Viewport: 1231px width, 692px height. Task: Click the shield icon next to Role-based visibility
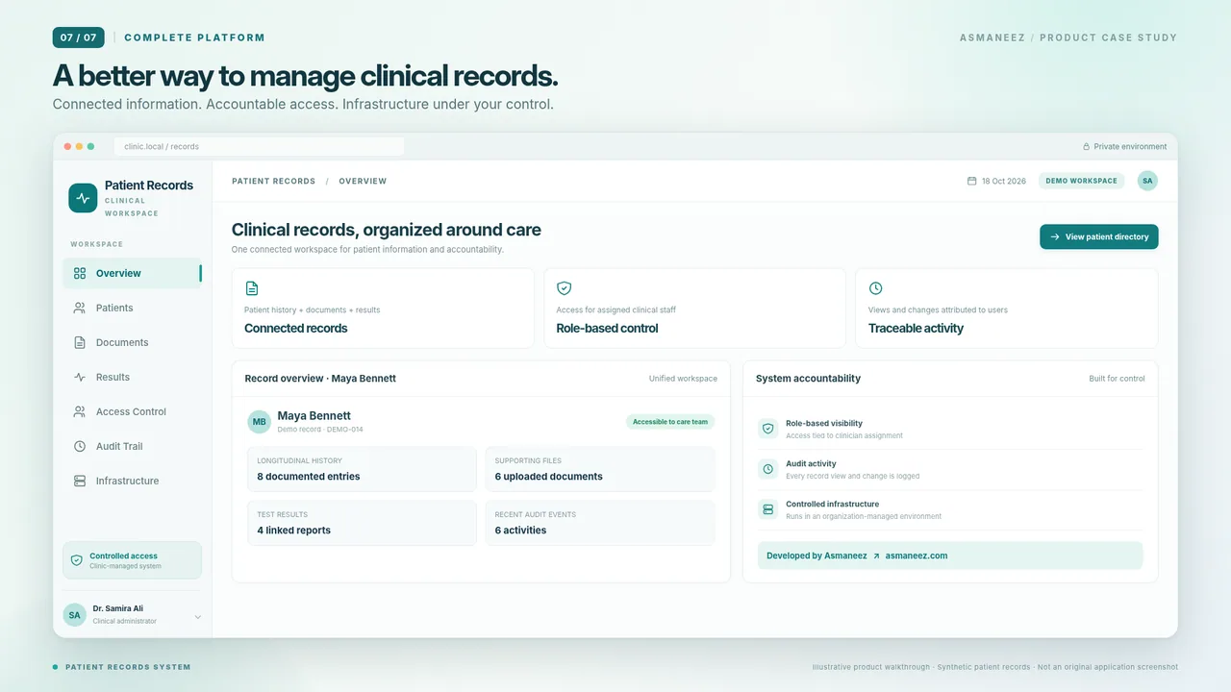tap(767, 429)
